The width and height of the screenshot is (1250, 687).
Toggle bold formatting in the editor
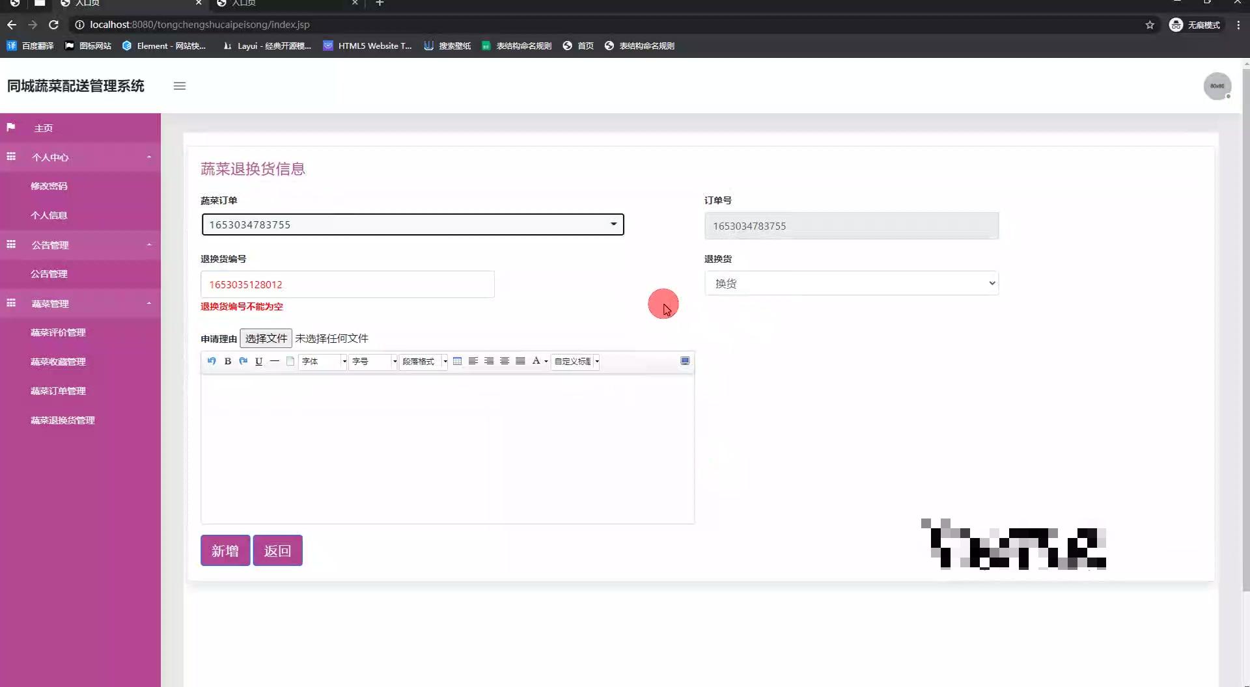coord(228,361)
